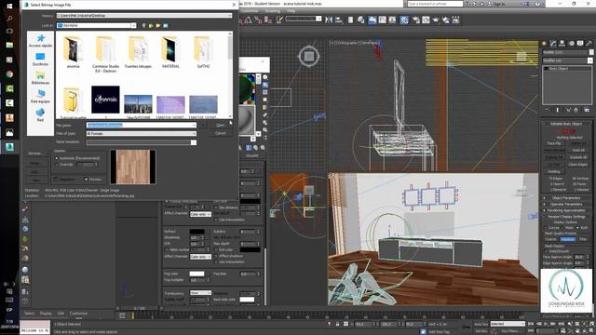Open Rendered Frame Window icon
This screenshot has height=335, width=596.
(426, 20)
